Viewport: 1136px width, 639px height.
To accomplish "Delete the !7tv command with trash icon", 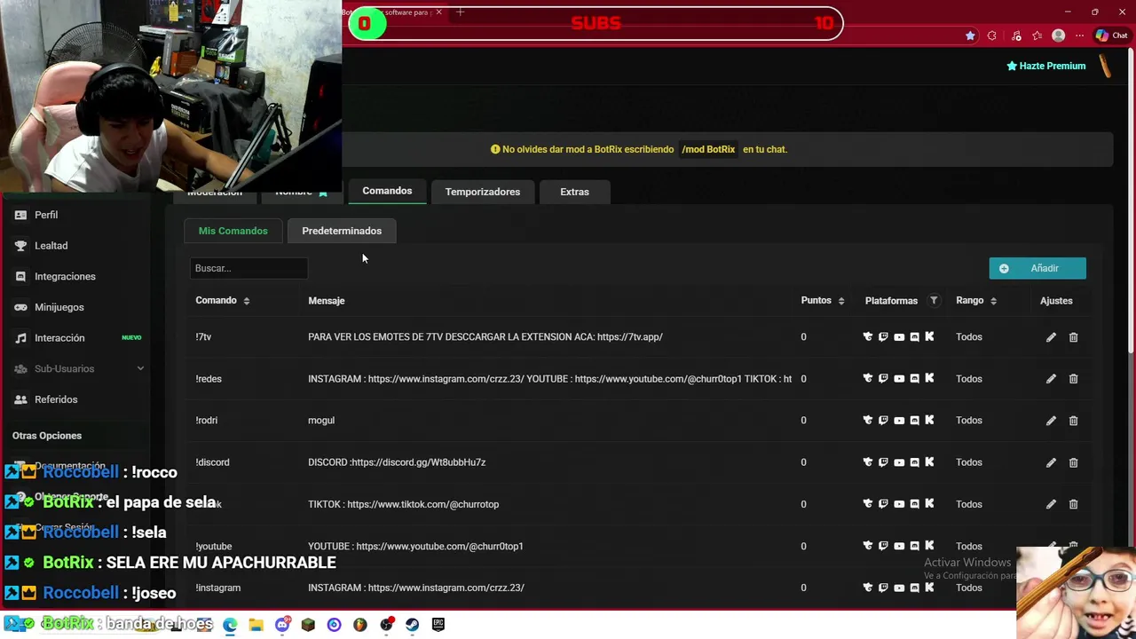I will (1073, 337).
